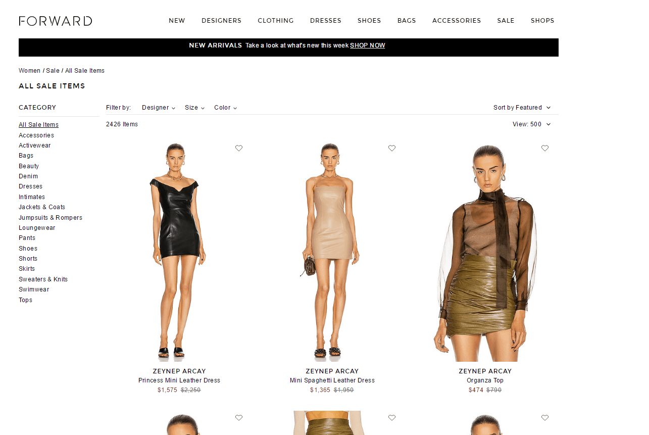Viewport: 649px width, 435px height.
Task: Select the Shoes category in sidebar
Action: click(x=28, y=249)
